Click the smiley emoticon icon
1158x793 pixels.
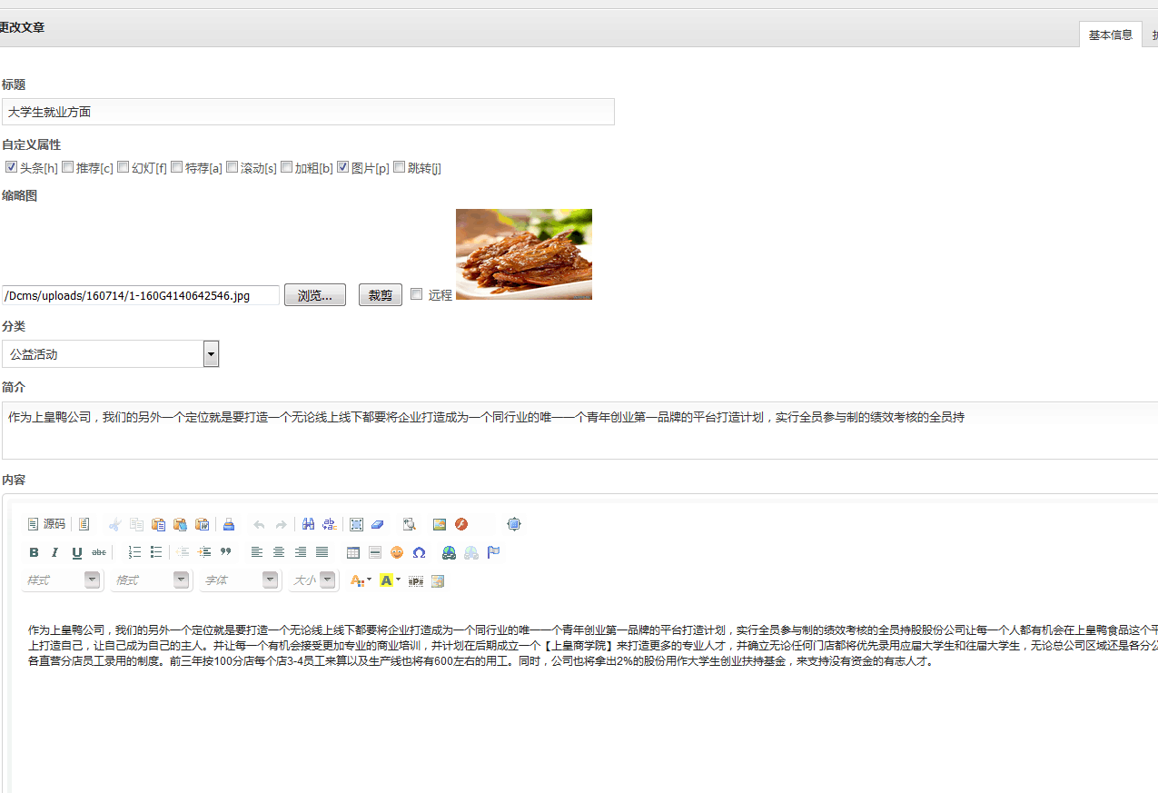click(x=397, y=552)
